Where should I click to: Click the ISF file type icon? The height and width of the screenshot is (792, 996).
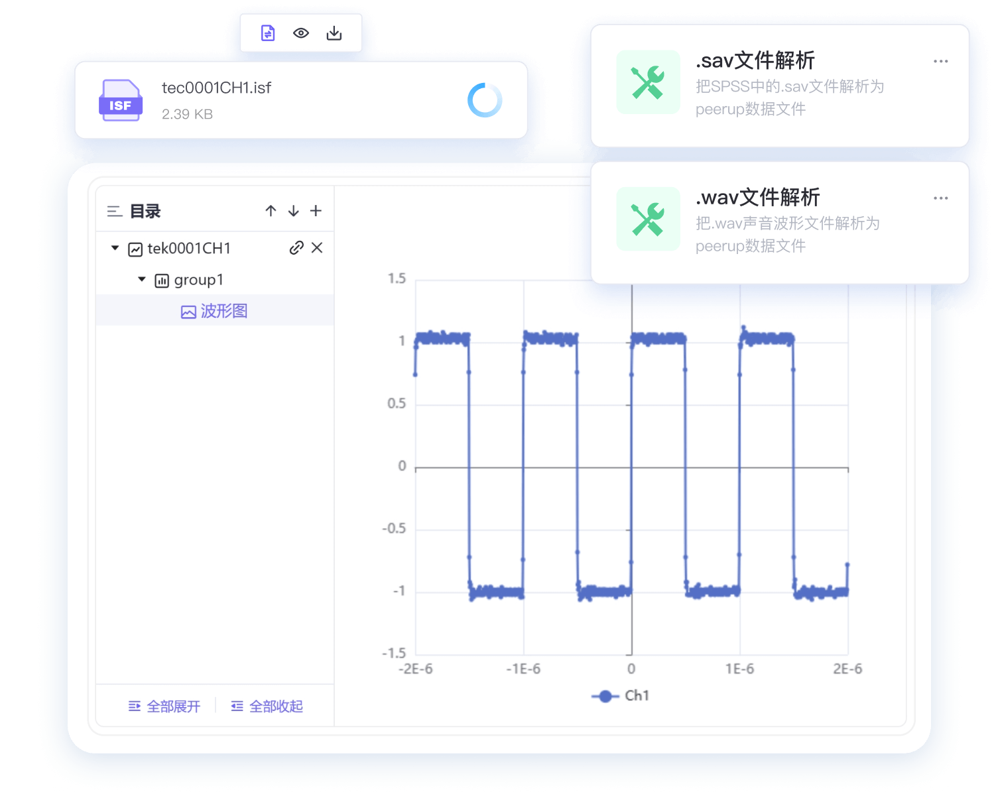click(x=121, y=100)
